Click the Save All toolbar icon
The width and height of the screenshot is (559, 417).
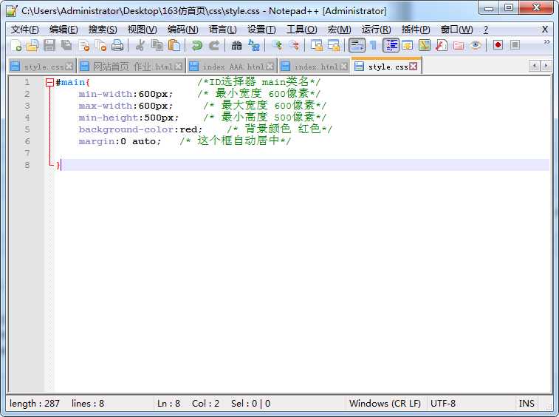coord(66,45)
